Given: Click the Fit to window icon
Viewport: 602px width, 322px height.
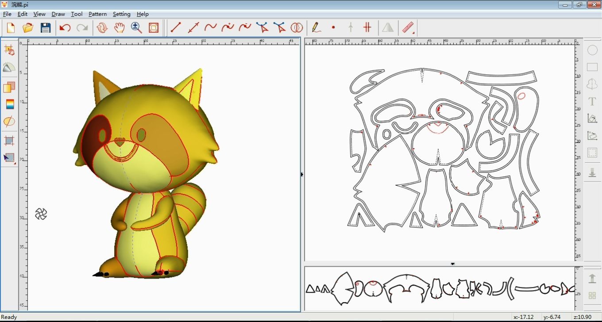Looking at the screenshot, I should coord(154,28).
